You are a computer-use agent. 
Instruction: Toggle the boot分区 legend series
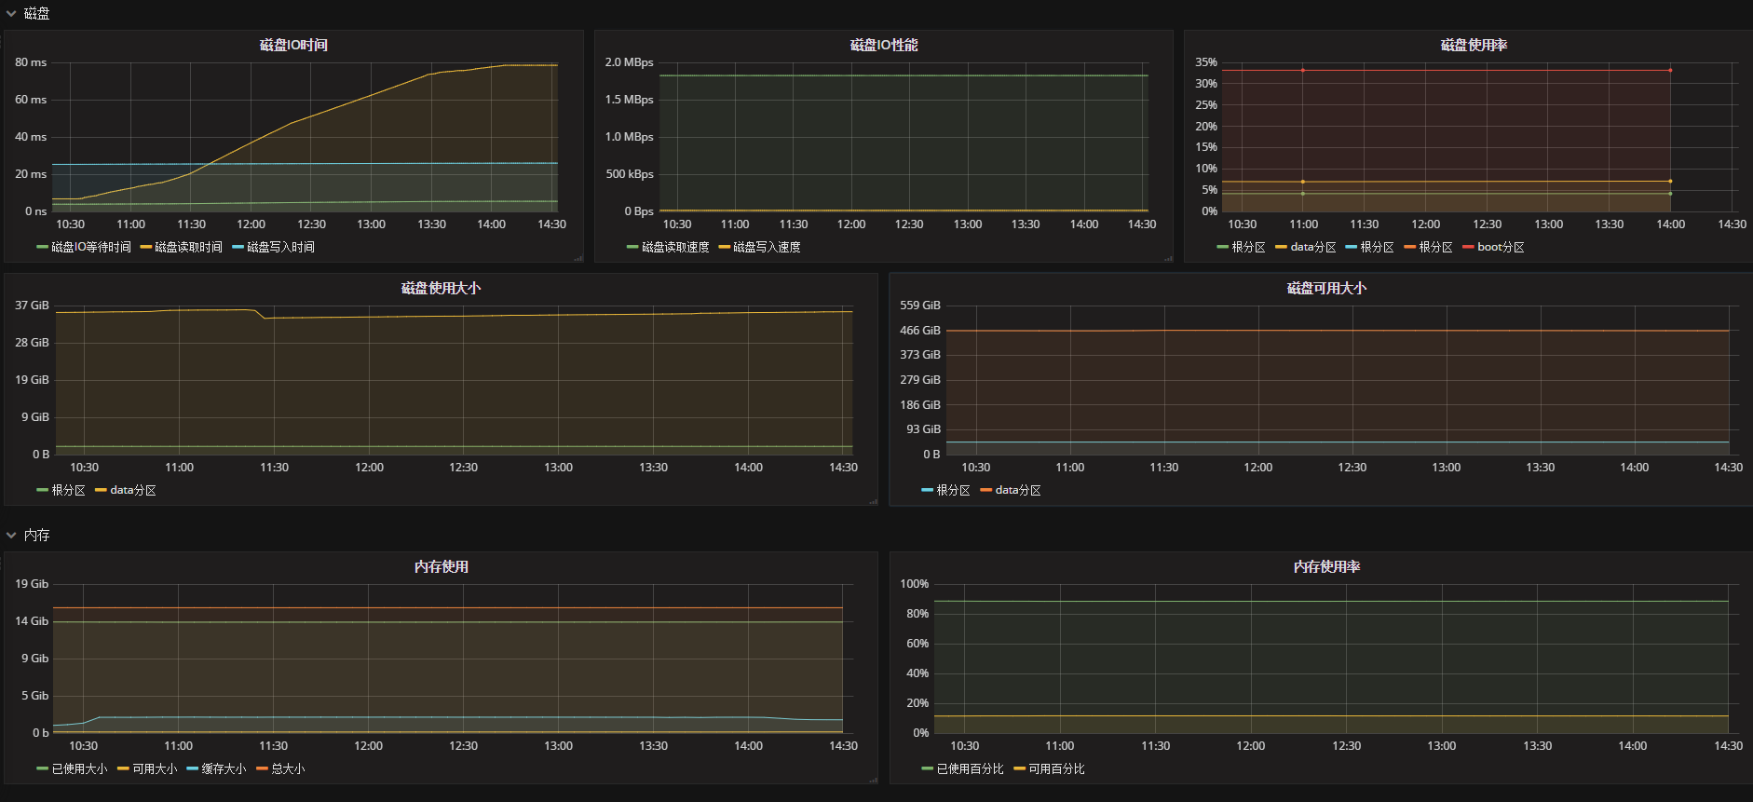tap(1501, 247)
